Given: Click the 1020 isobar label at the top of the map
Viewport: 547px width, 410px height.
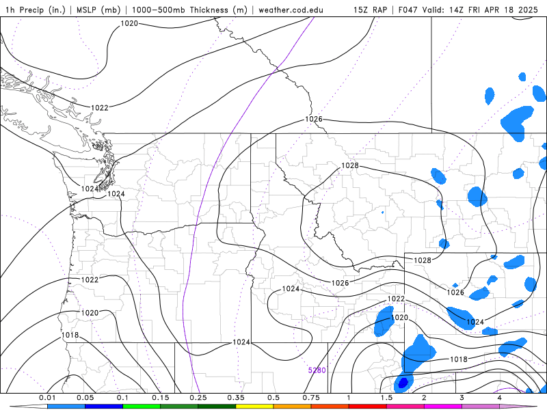Looking at the screenshot, I should (129, 23).
